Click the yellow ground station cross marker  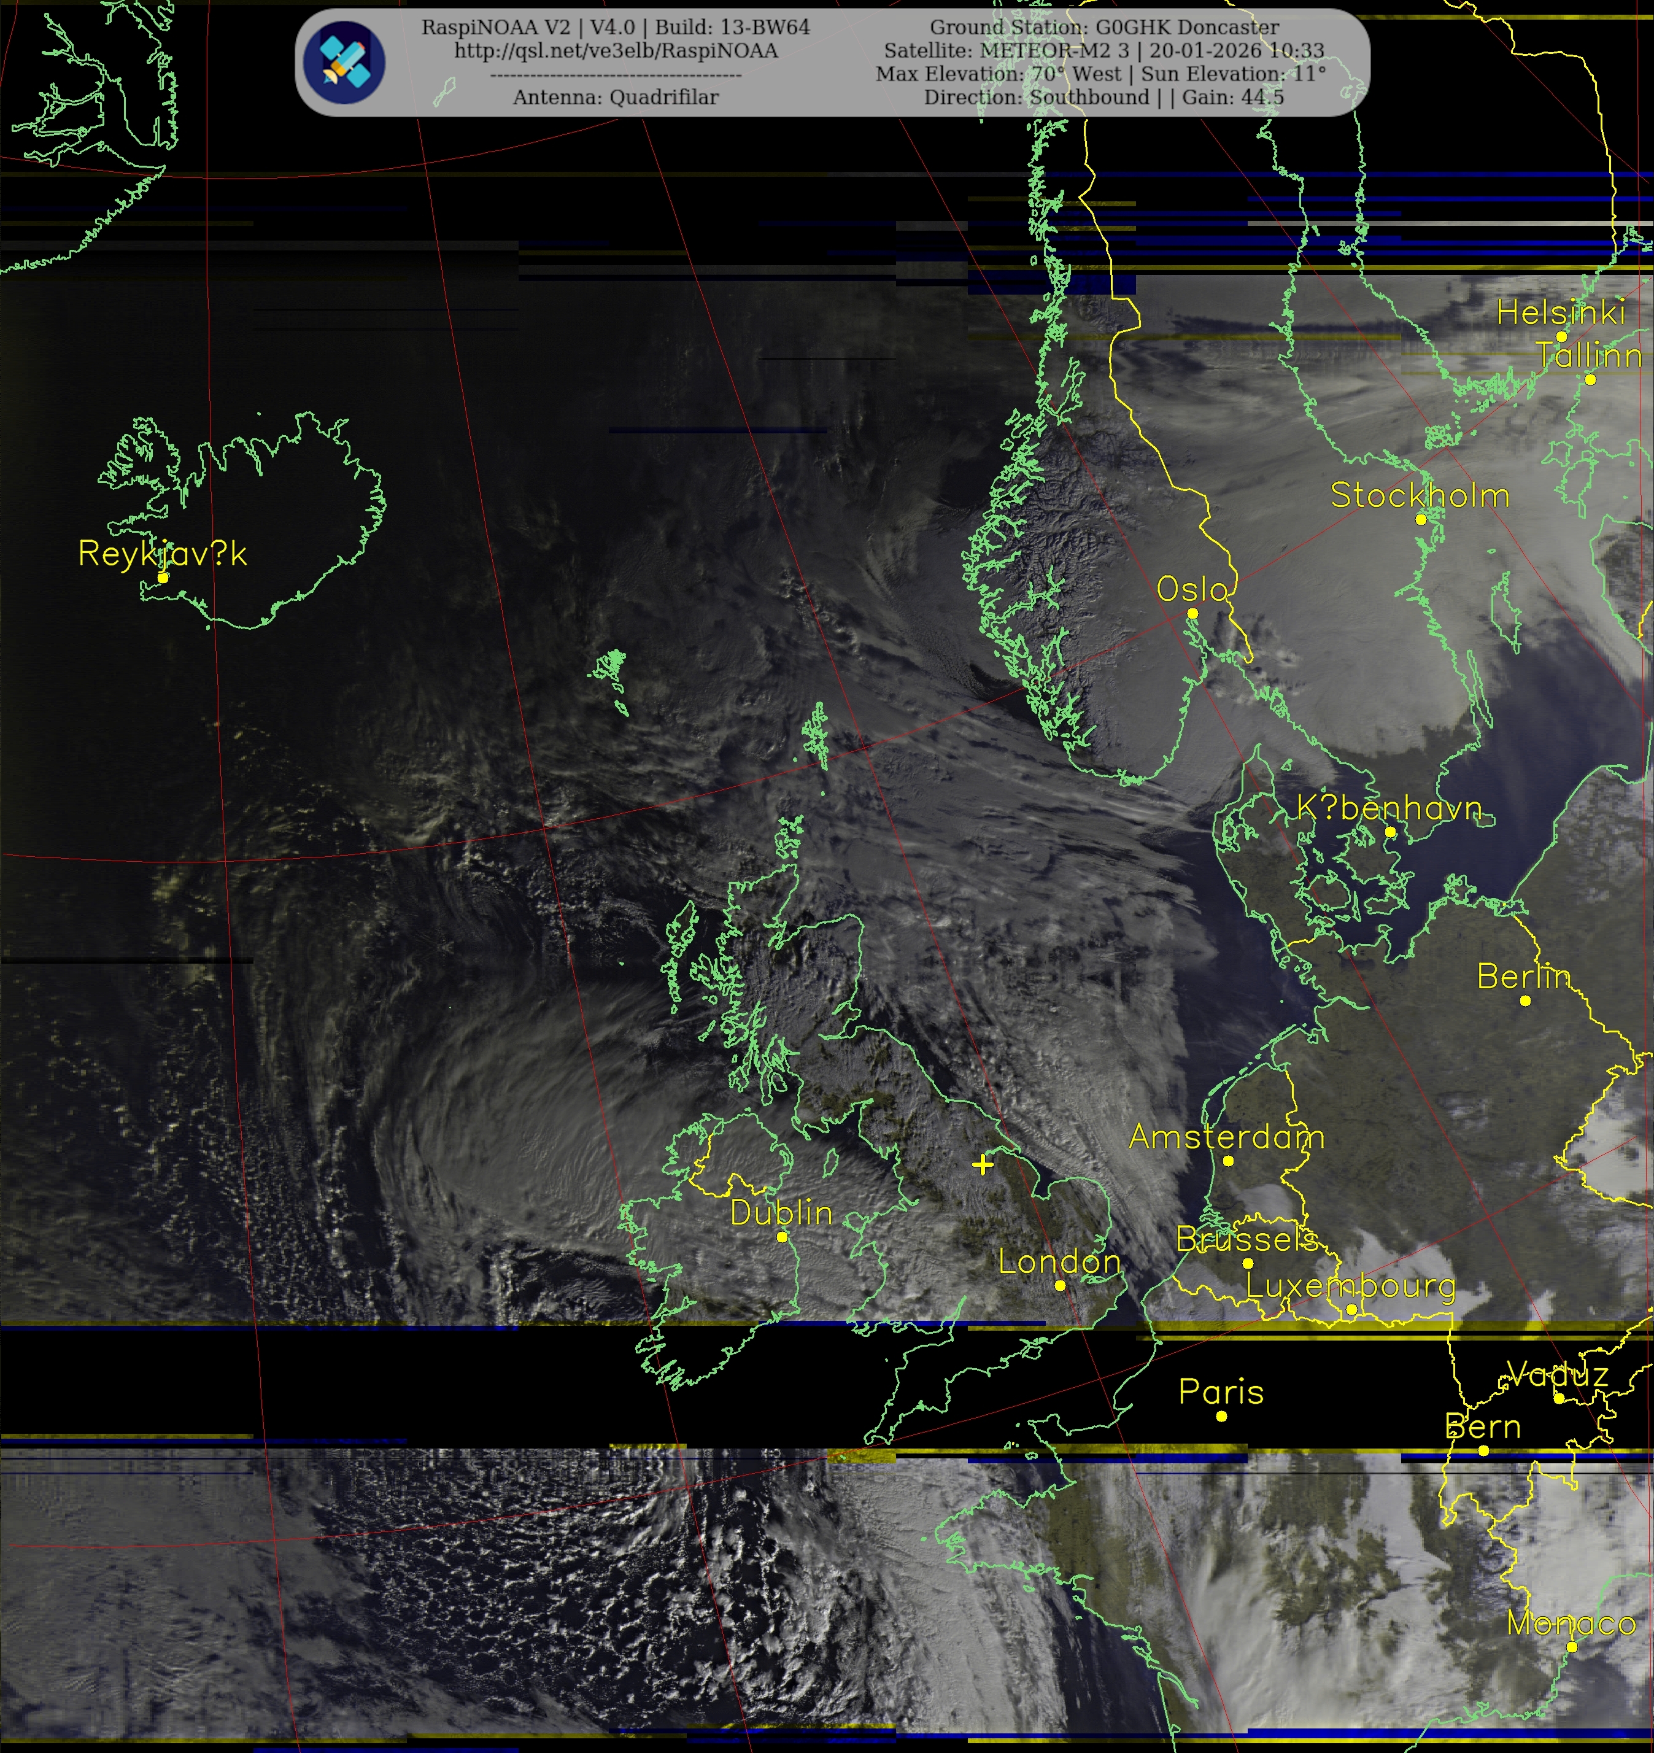(982, 1165)
